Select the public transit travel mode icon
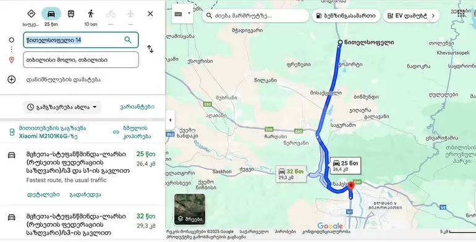The image size is (476, 242). coord(70,14)
